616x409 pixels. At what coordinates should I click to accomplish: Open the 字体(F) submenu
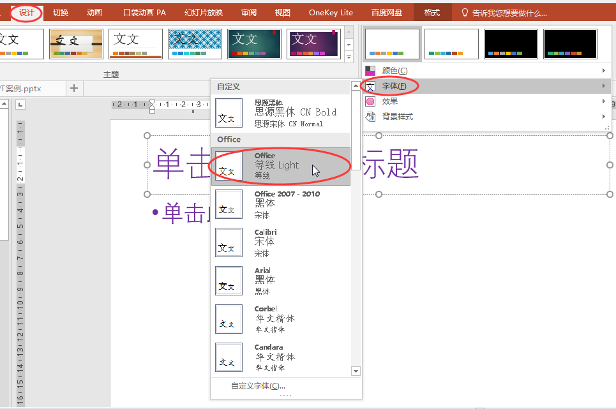click(486, 86)
